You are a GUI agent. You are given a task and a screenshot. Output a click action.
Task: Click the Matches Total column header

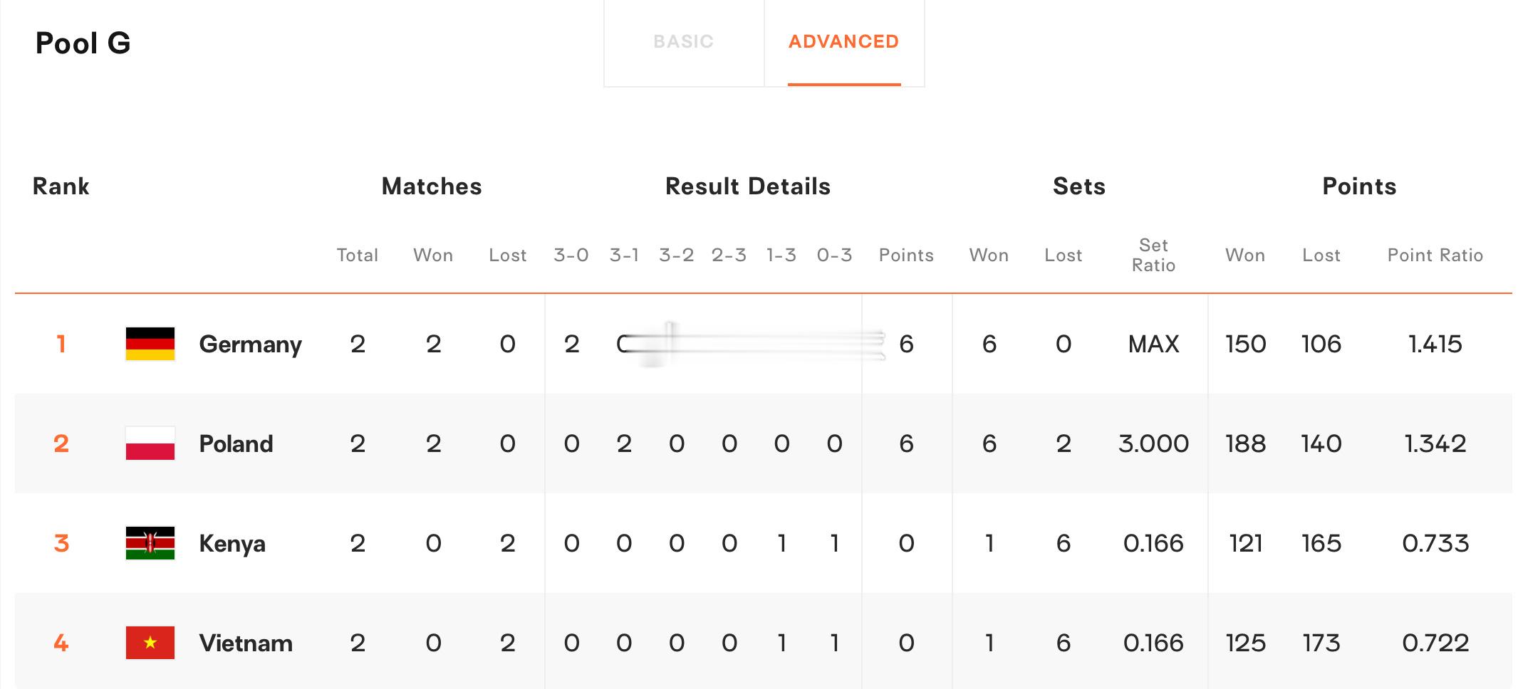click(358, 255)
